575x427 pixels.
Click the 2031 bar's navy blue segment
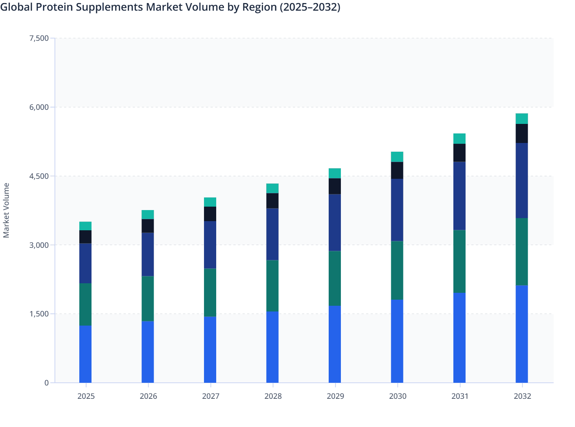460,194
